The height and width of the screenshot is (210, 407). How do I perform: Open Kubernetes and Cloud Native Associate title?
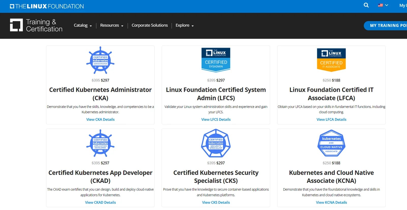pos(331,177)
